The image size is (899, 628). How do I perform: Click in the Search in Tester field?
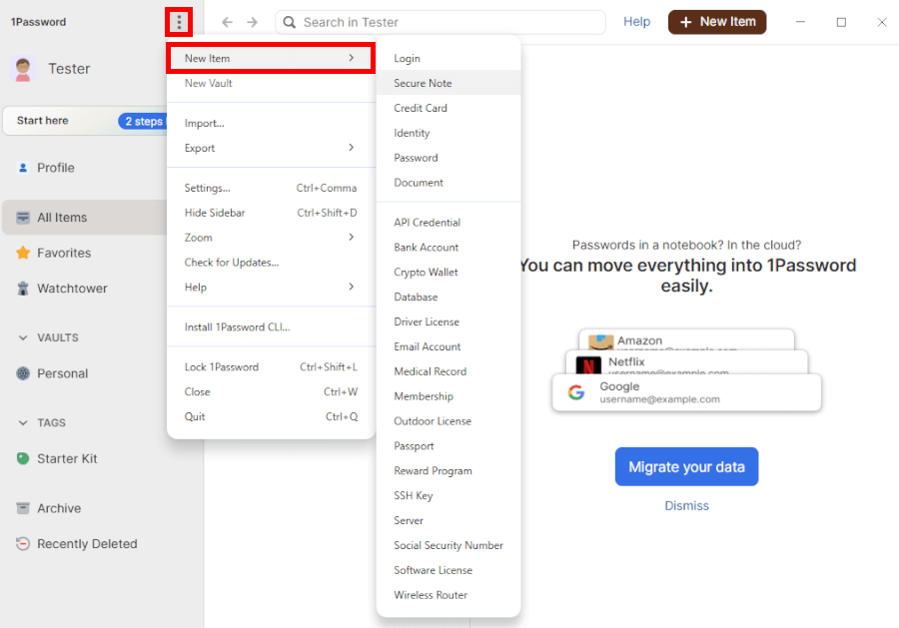[440, 21]
